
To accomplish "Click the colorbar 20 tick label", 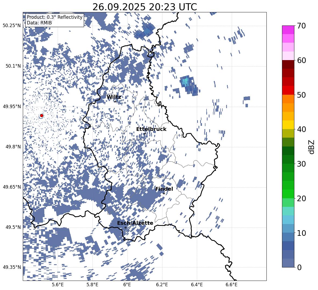I will pyautogui.click(x=302, y=199).
